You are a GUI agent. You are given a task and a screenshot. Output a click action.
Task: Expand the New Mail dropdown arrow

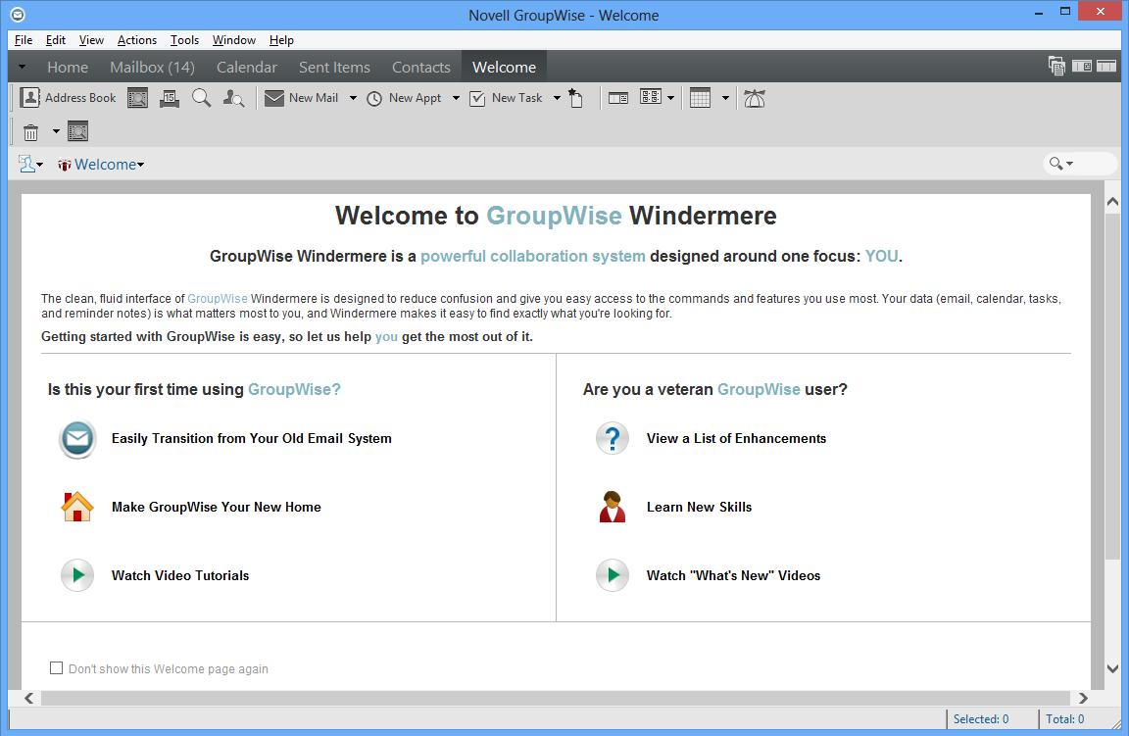click(x=353, y=98)
